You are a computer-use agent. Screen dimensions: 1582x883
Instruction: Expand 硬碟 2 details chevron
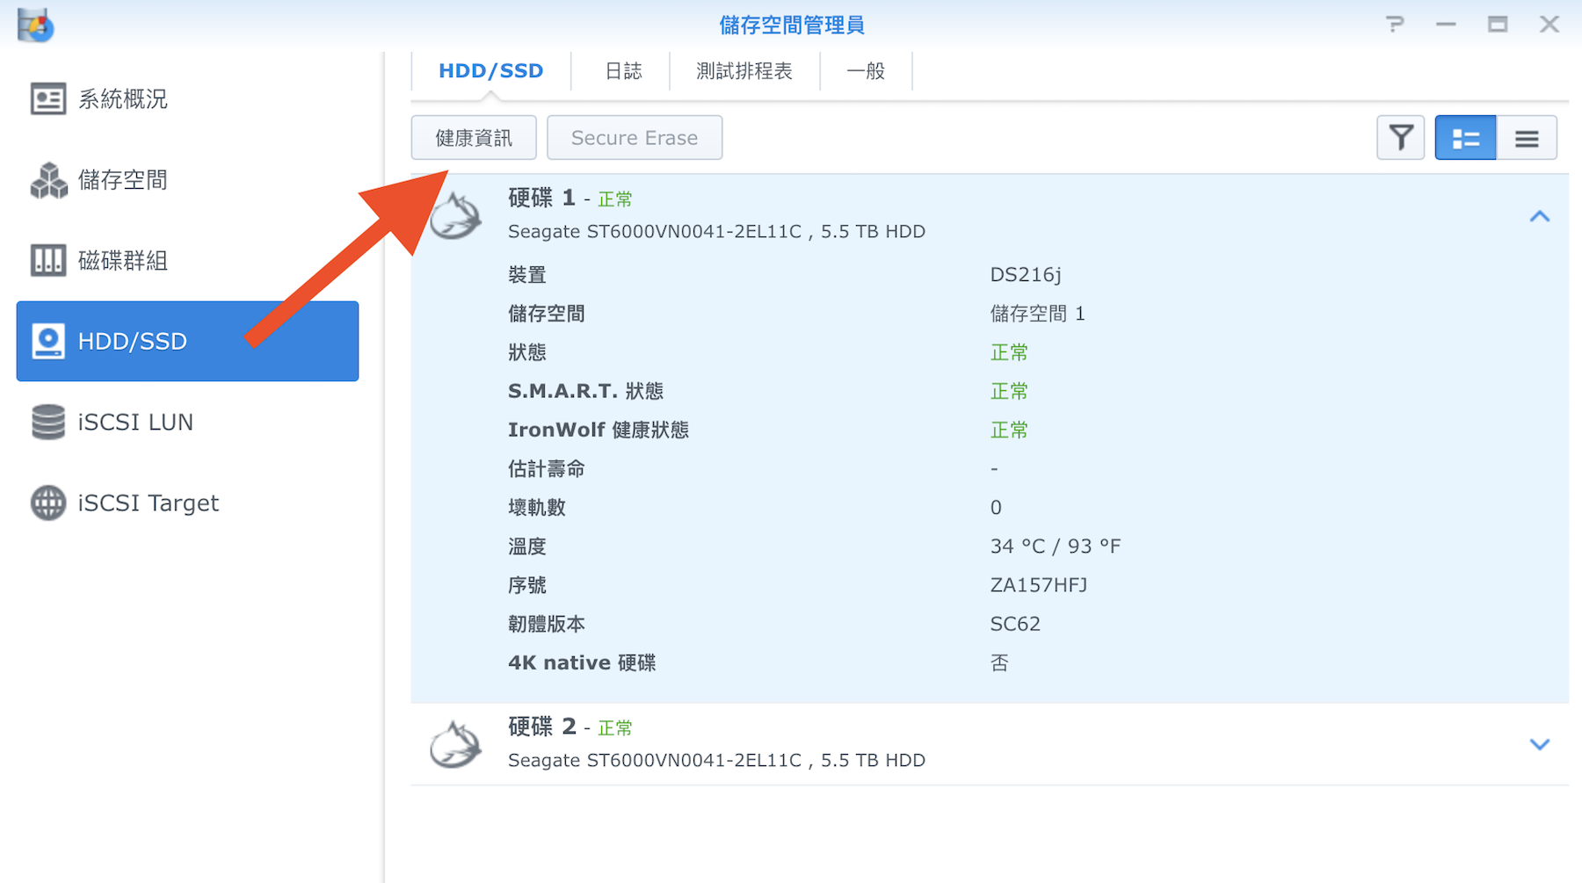pyautogui.click(x=1539, y=744)
